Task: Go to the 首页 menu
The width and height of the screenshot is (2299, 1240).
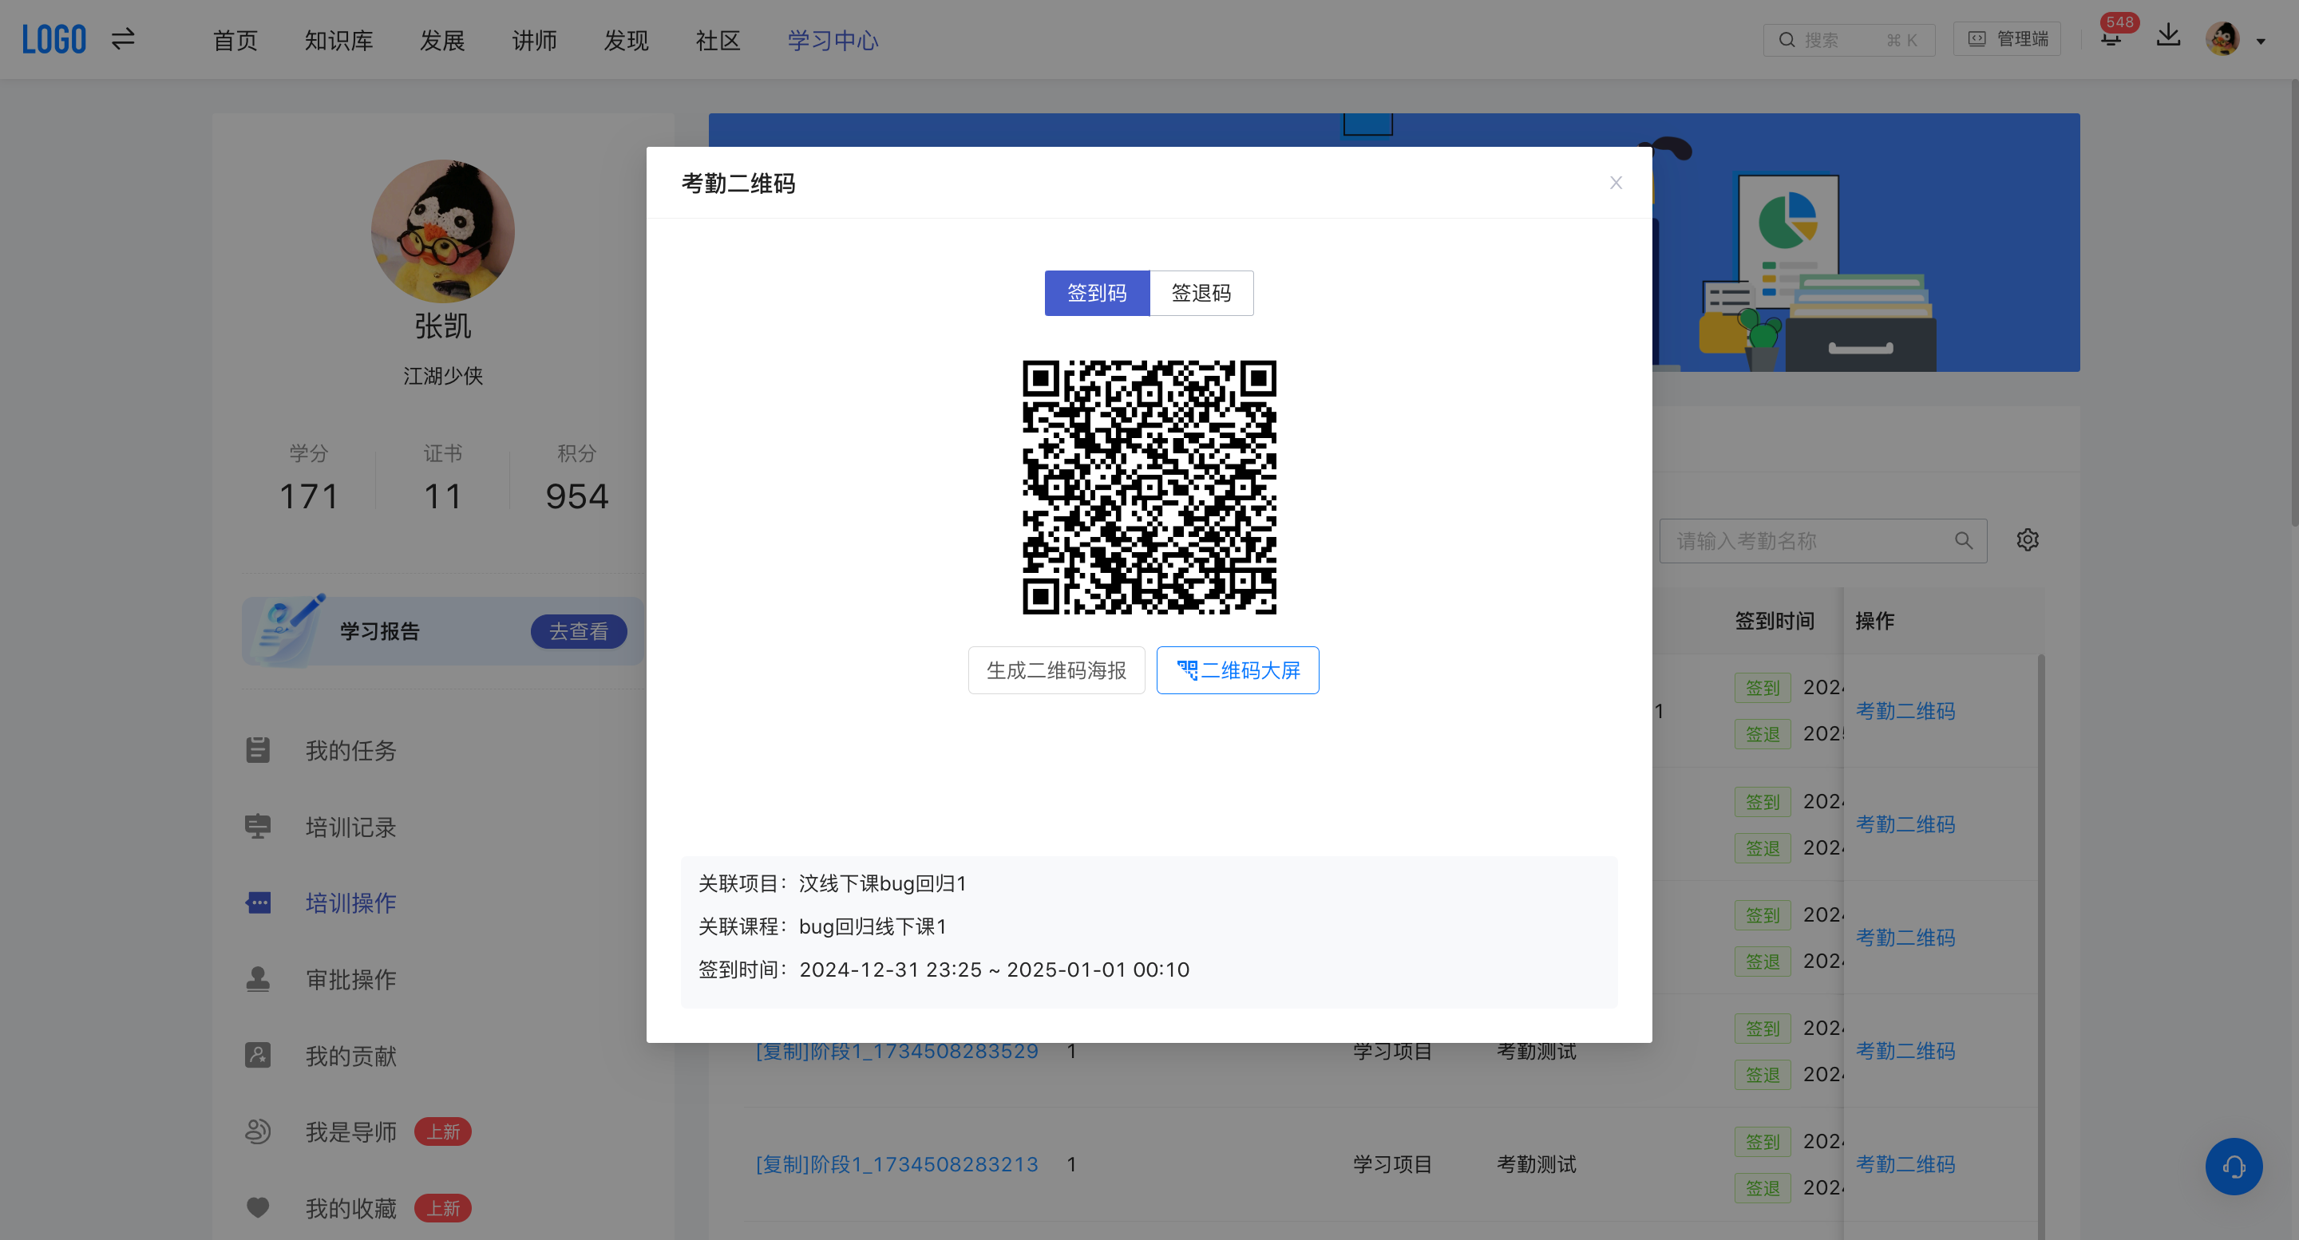Action: pos(235,40)
